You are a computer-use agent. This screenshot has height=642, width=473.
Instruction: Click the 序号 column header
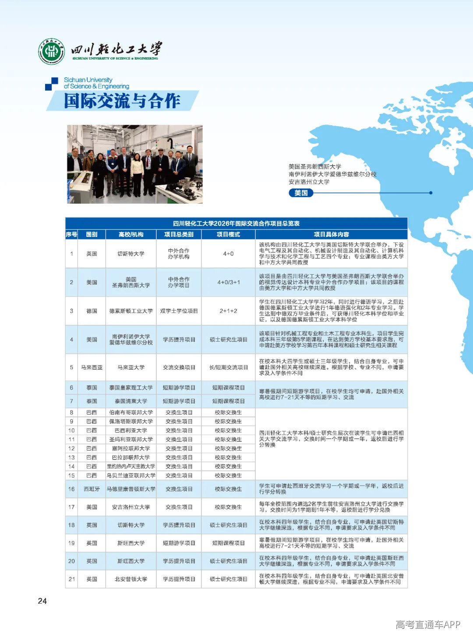71,234
